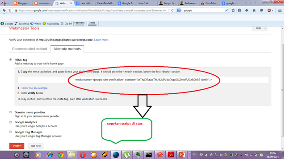Viewport: 286px width, 160px height.
Task: Click the red VERIFY button
Action: 17,146
